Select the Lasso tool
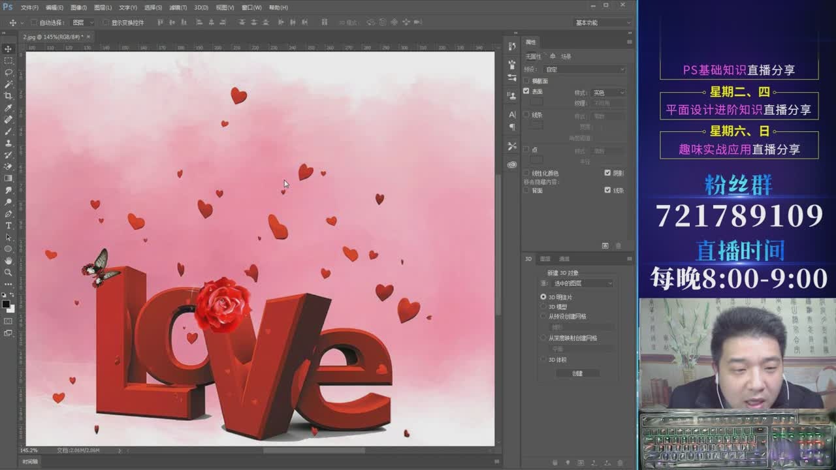Screen dimensions: 836x470 point(8,72)
